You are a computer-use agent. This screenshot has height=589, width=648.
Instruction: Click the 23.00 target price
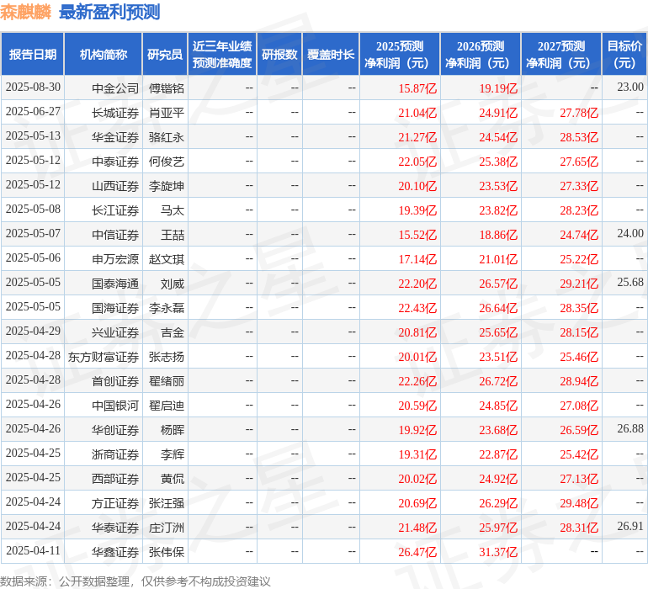pos(630,88)
